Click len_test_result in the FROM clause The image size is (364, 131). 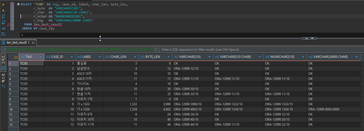tap(48, 24)
